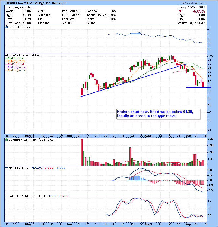This screenshot has width=218, height=227.
Task: Click the tallest June volume bar
Action: [x=82, y=153]
